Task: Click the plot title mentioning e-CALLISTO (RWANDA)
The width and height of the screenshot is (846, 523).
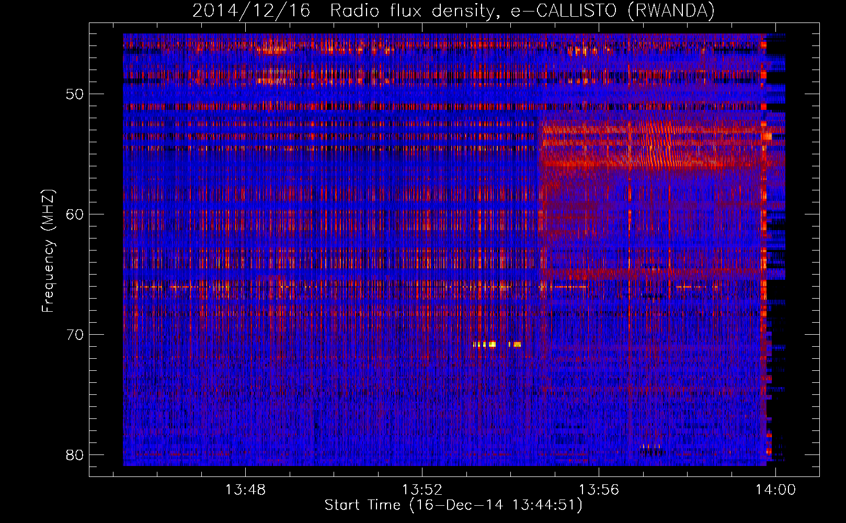Action: (x=453, y=10)
